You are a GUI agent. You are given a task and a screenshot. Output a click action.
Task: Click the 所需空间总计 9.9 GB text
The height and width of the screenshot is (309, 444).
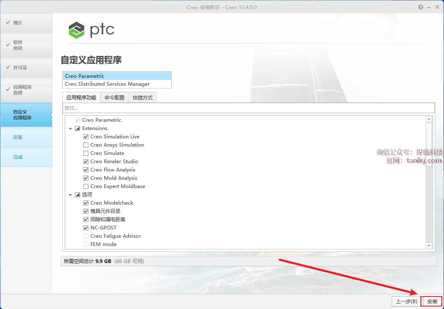88,261
